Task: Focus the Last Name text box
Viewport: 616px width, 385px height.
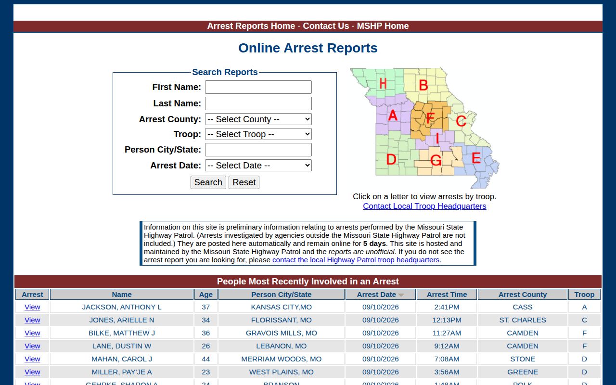Action: tap(258, 103)
